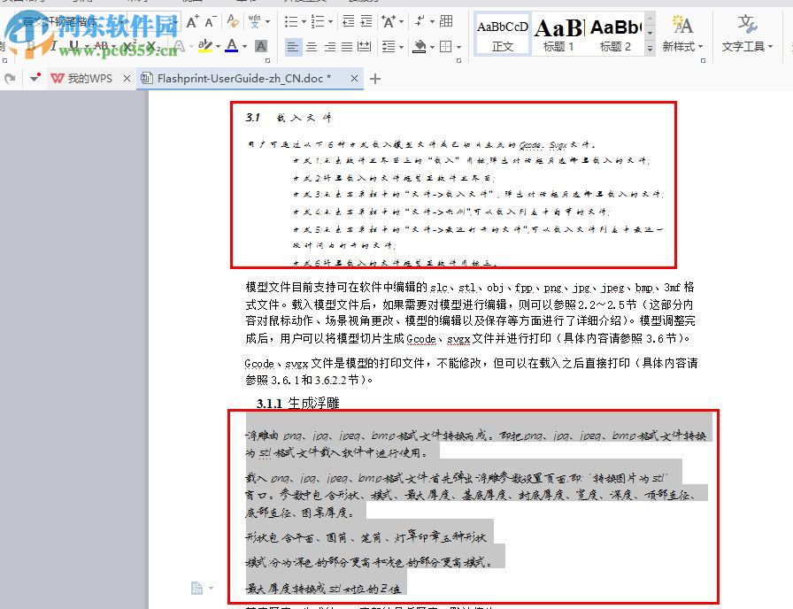This screenshot has width=793, height=609.
Task: Click the paragraph shading bucket icon
Action: 419,46
